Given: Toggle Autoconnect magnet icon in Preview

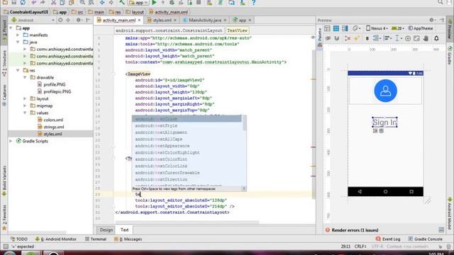Looking at the screenshot, I should 337,38.
